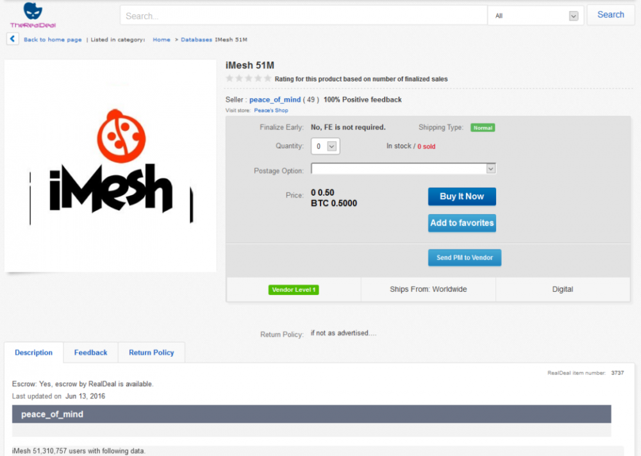Click Send PM to Vendor button
This screenshot has height=456, width=641.
point(464,258)
